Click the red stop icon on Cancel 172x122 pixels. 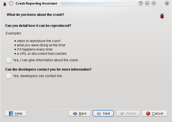(148, 114)
